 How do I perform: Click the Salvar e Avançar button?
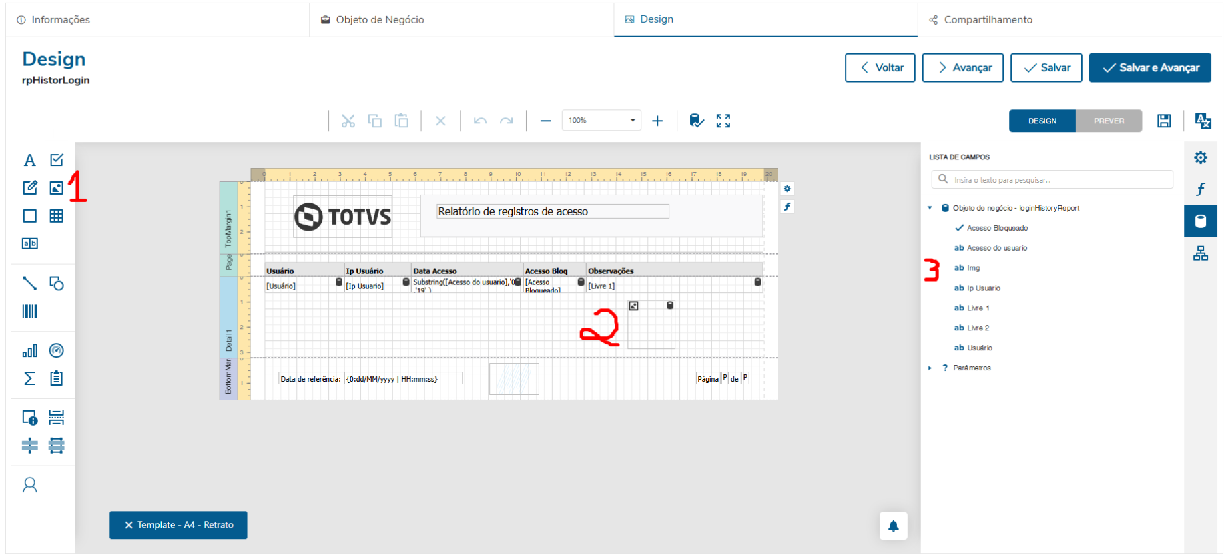point(1150,68)
